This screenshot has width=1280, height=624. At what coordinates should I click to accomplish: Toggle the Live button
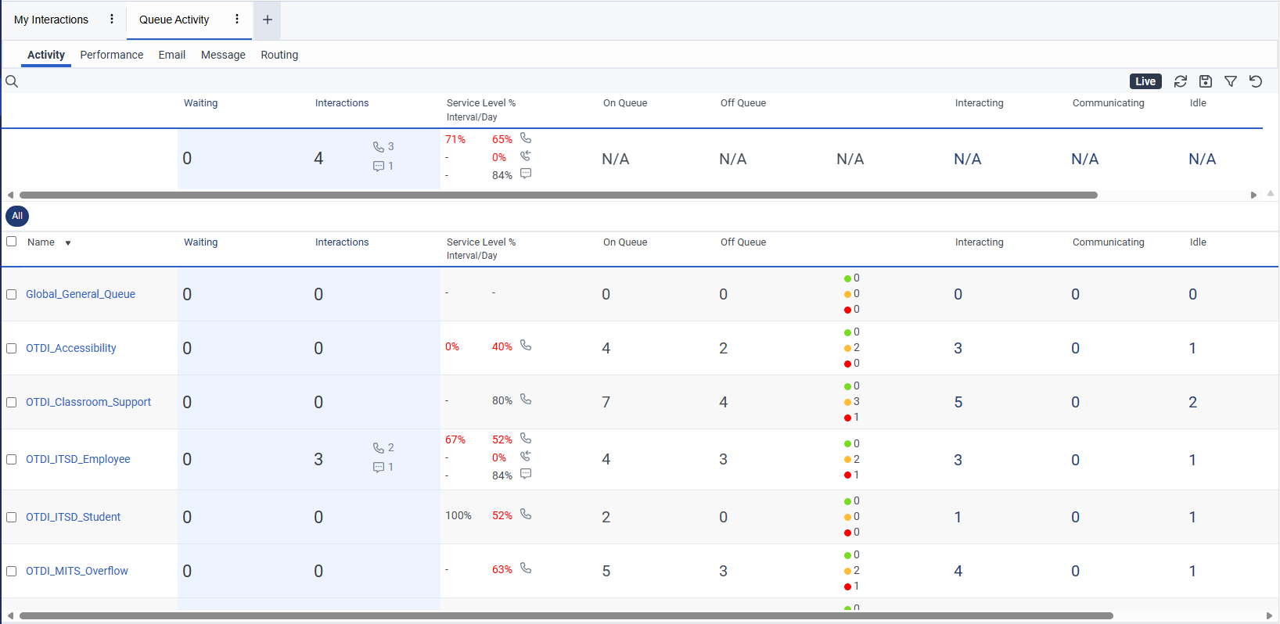click(1145, 81)
